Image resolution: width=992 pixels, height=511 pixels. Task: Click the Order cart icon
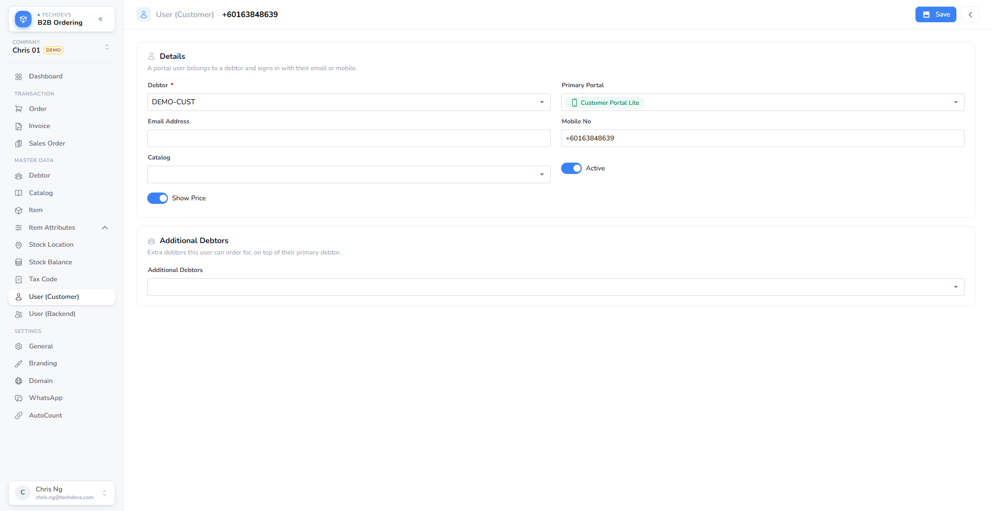click(x=19, y=109)
